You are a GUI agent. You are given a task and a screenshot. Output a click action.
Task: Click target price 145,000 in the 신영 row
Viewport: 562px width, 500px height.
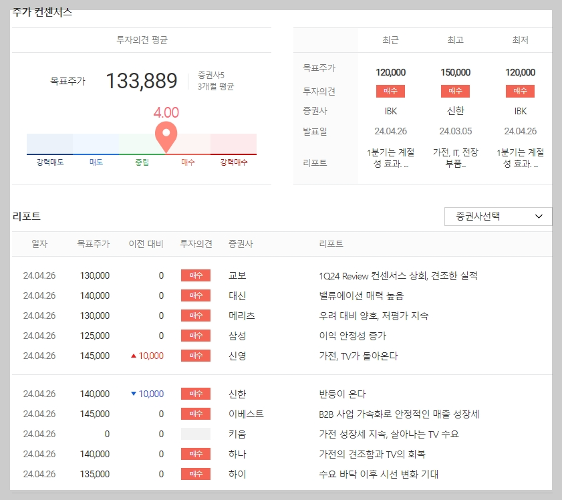pos(95,356)
